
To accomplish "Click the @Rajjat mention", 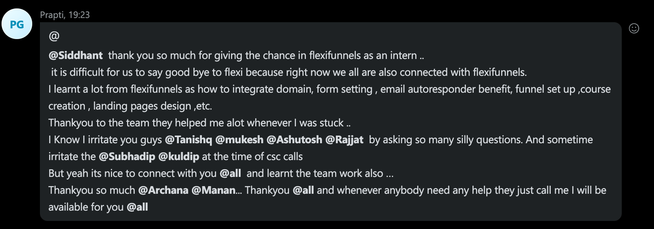I will (344, 140).
